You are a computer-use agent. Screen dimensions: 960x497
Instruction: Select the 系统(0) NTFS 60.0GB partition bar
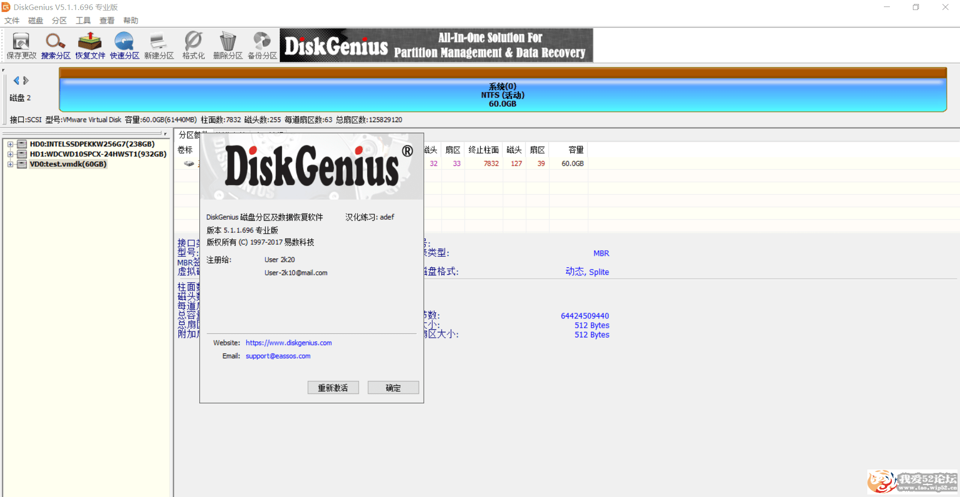pos(503,90)
